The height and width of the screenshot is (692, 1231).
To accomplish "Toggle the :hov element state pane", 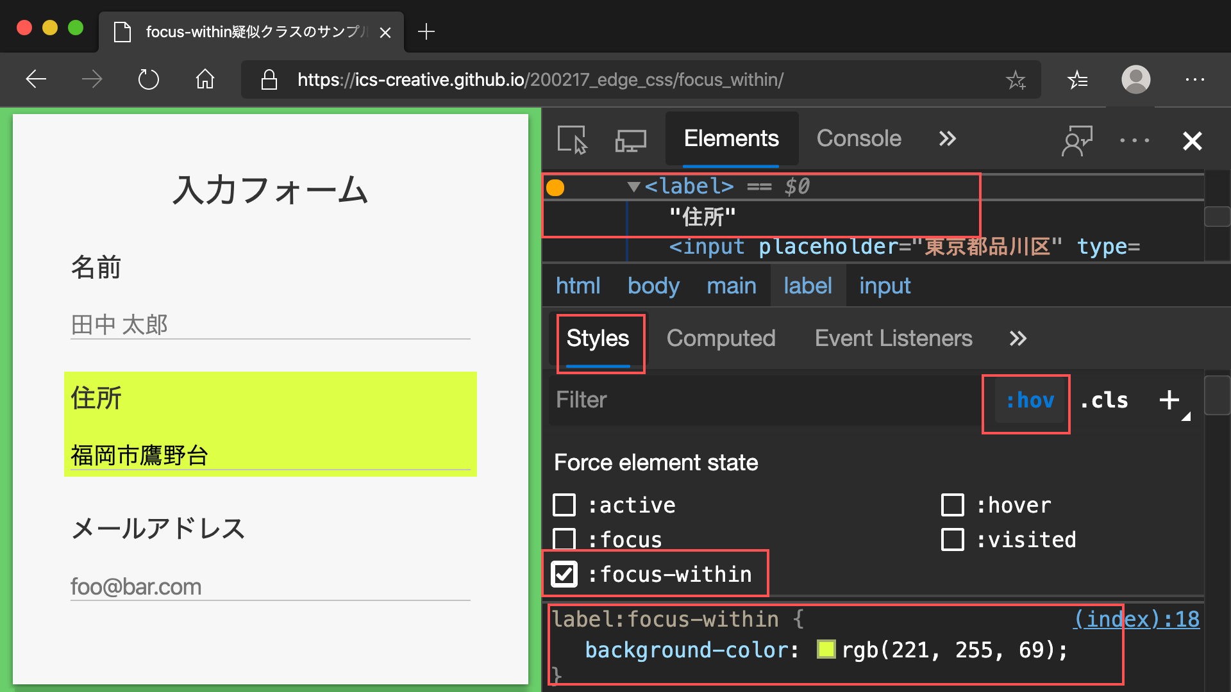I will [x=1030, y=400].
